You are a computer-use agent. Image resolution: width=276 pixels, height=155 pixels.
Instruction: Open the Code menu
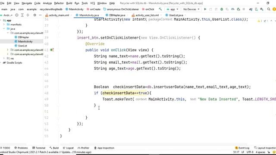pos(38,3)
